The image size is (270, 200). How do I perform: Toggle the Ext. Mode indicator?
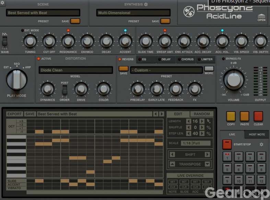[23, 31]
